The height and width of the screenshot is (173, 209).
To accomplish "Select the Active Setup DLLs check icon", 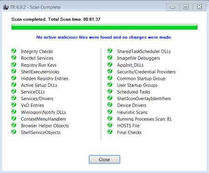I will 14,84.
